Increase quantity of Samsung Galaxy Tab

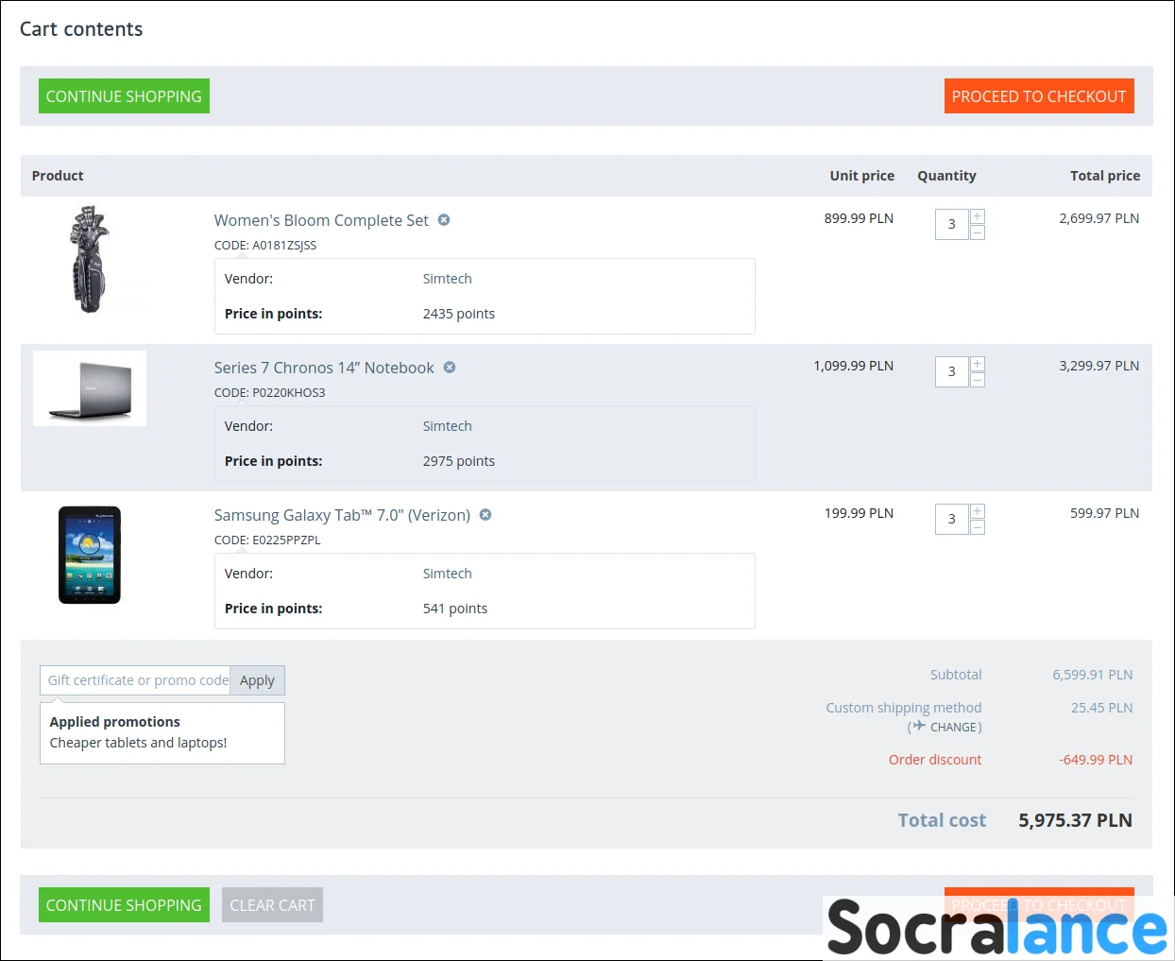coord(978,511)
